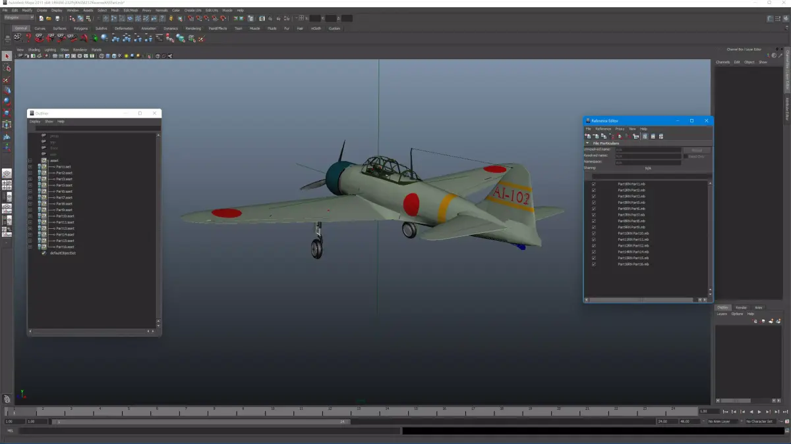Click the Unresolved name input field
The height and width of the screenshot is (444, 791).
click(x=648, y=150)
